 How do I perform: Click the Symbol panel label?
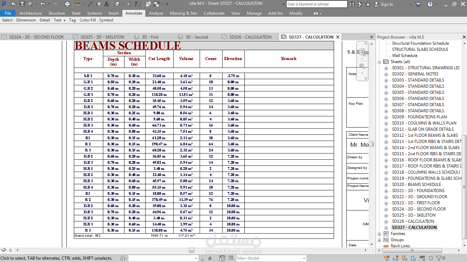(x=106, y=20)
